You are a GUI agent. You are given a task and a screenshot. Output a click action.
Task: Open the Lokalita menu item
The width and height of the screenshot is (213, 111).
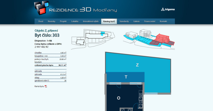pyautogui.click(x=75, y=21)
